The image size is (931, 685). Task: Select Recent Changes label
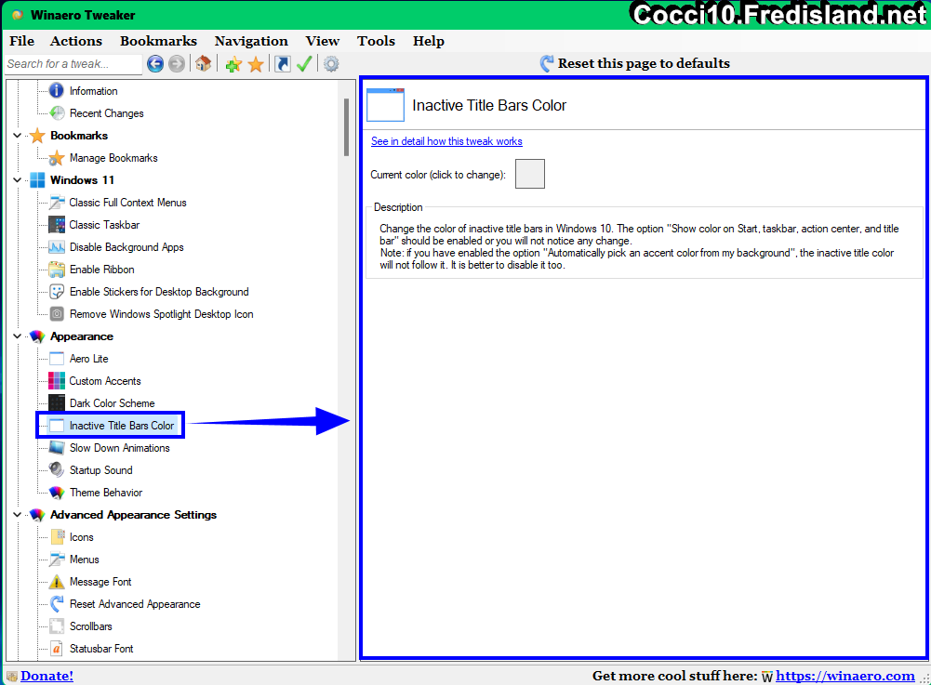[106, 112]
